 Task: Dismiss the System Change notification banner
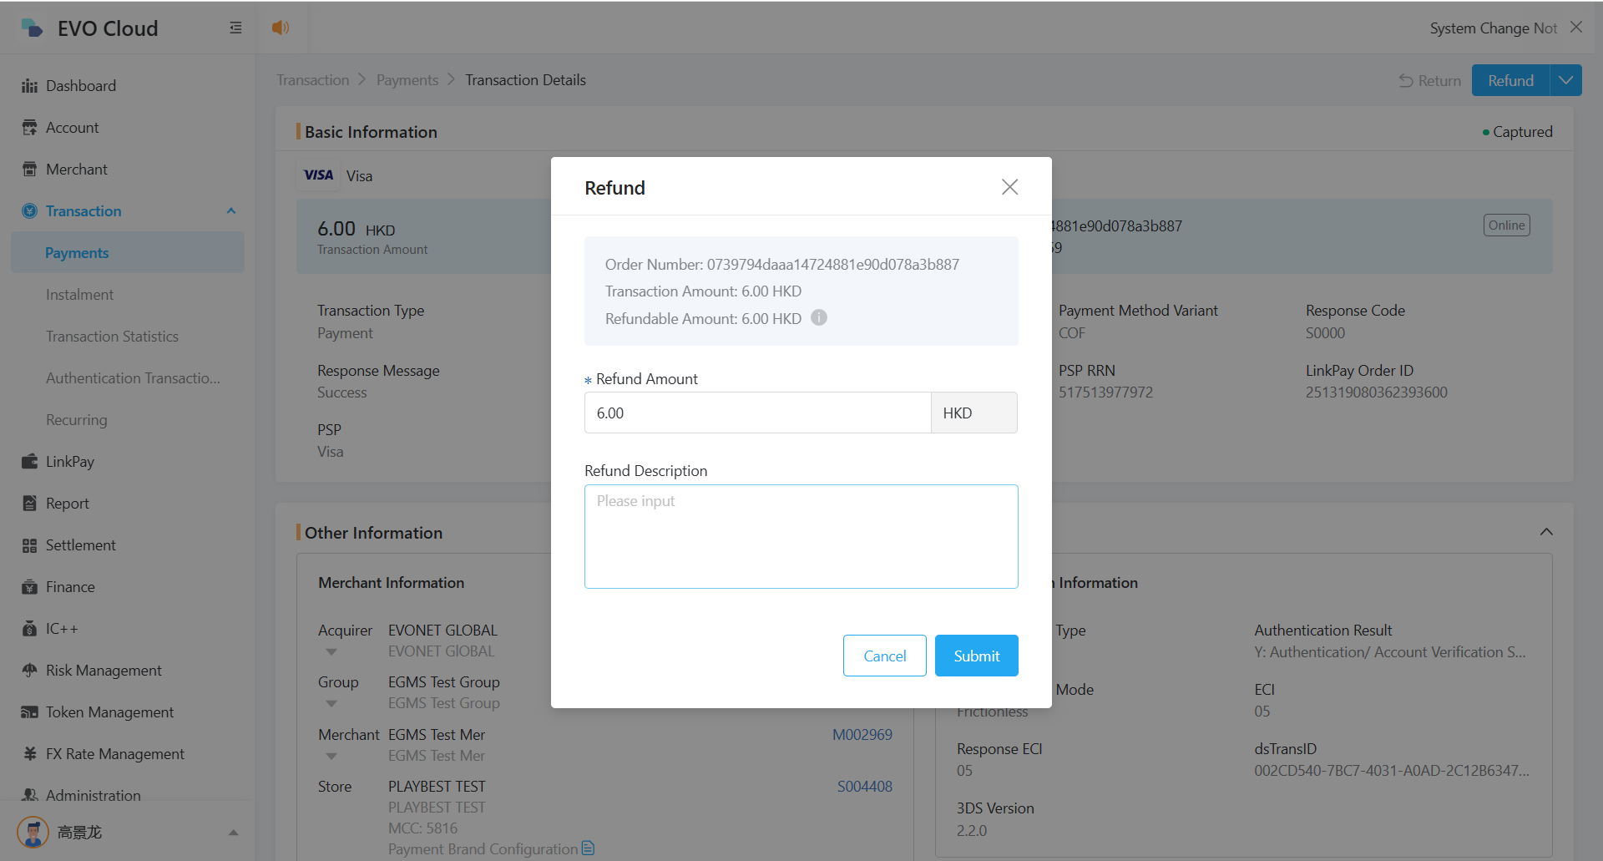click(1576, 28)
